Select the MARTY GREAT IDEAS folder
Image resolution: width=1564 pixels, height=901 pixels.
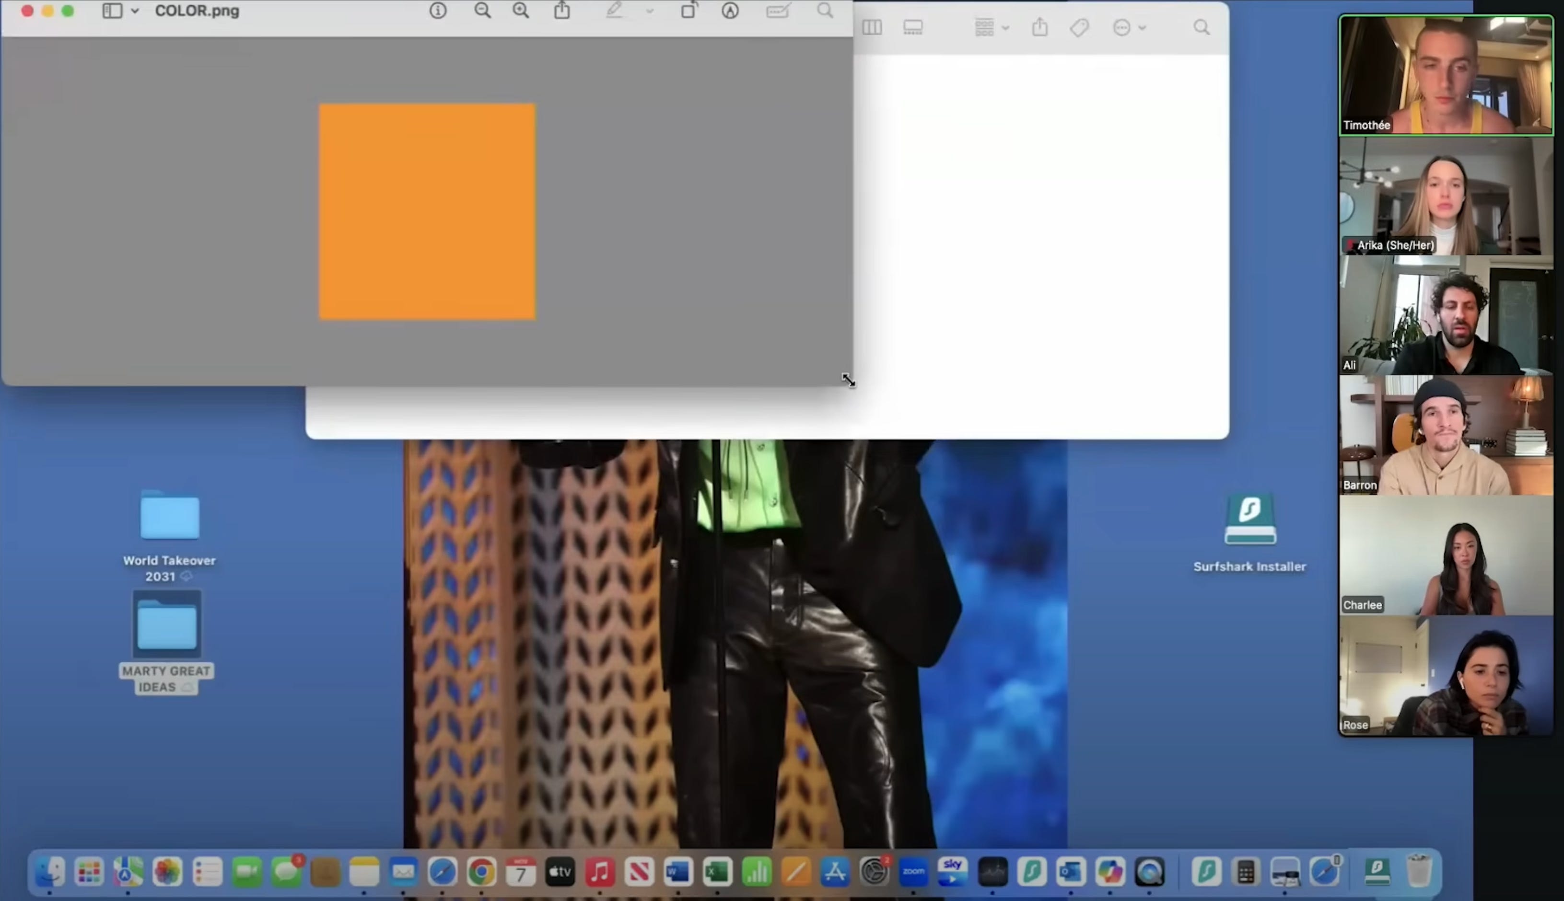click(167, 625)
